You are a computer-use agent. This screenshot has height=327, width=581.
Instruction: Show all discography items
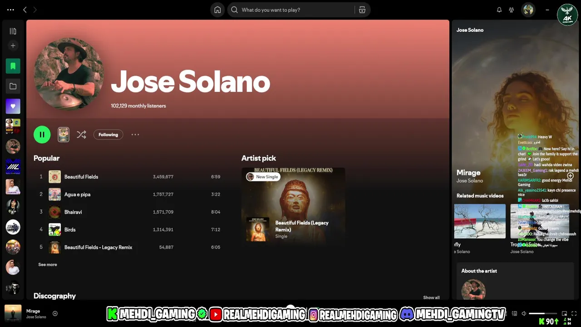click(x=431, y=297)
